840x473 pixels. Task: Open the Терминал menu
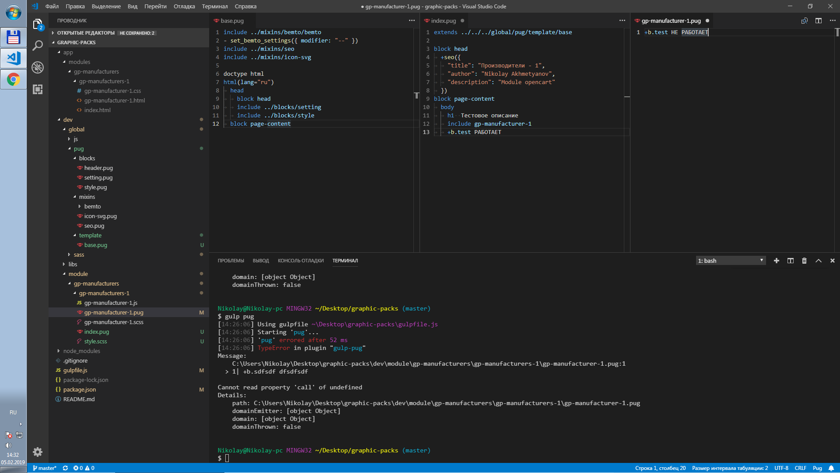pyautogui.click(x=215, y=7)
